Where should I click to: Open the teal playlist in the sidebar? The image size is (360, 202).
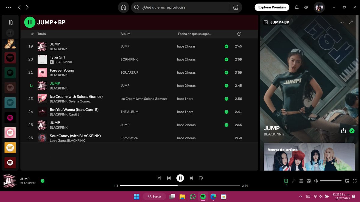[10, 103]
